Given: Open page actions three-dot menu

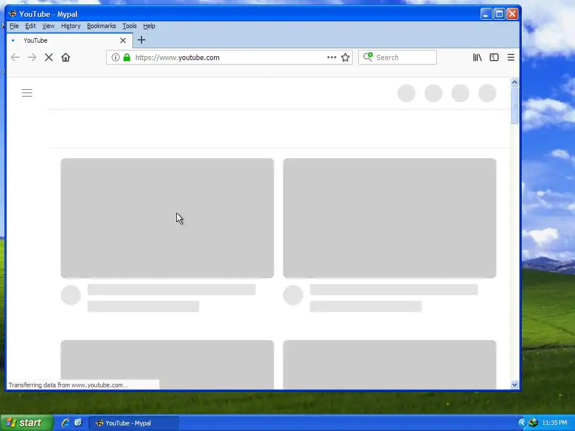Looking at the screenshot, I should (x=331, y=58).
